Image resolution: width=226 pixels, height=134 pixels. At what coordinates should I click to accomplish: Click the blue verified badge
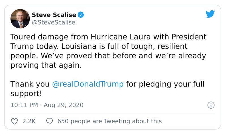(81, 14)
